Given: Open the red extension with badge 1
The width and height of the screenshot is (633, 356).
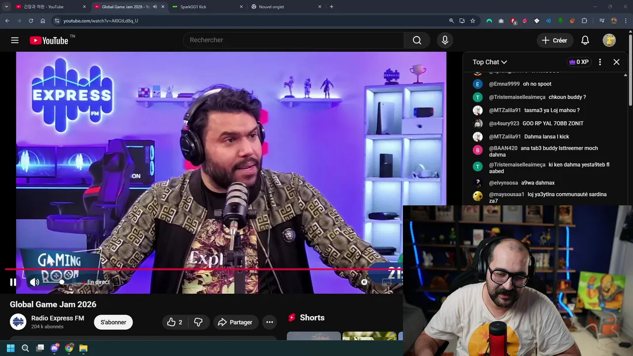Looking at the screenshot, I should click(x=513, y=21).
